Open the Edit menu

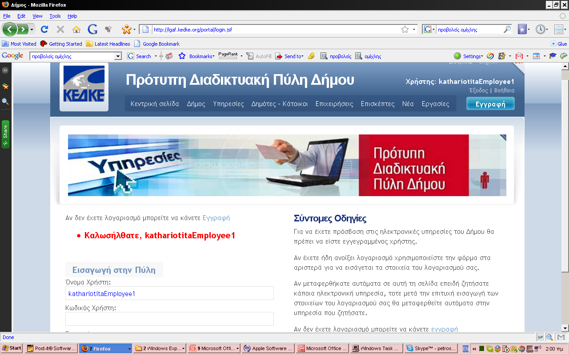click(21, 16)
